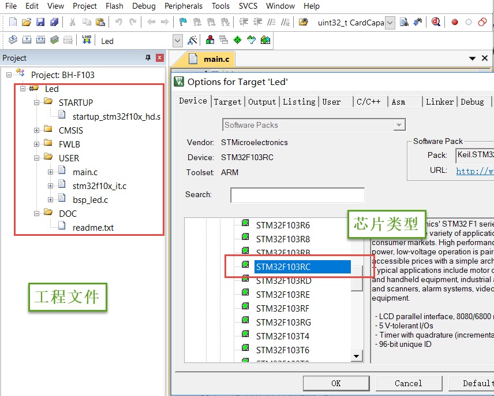Viewport: 494px width, 396px height.
Task: Click the Paste clipboard icon
Action: (x=100, y=22)
